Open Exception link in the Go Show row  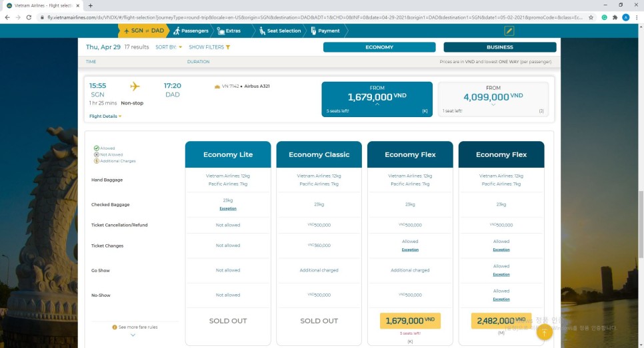[501, 275]
